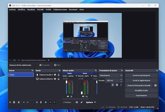Decrease Durata value with down arrow
Screen dimensions: 165x112
pyautogui.click(x=121, y=82)
